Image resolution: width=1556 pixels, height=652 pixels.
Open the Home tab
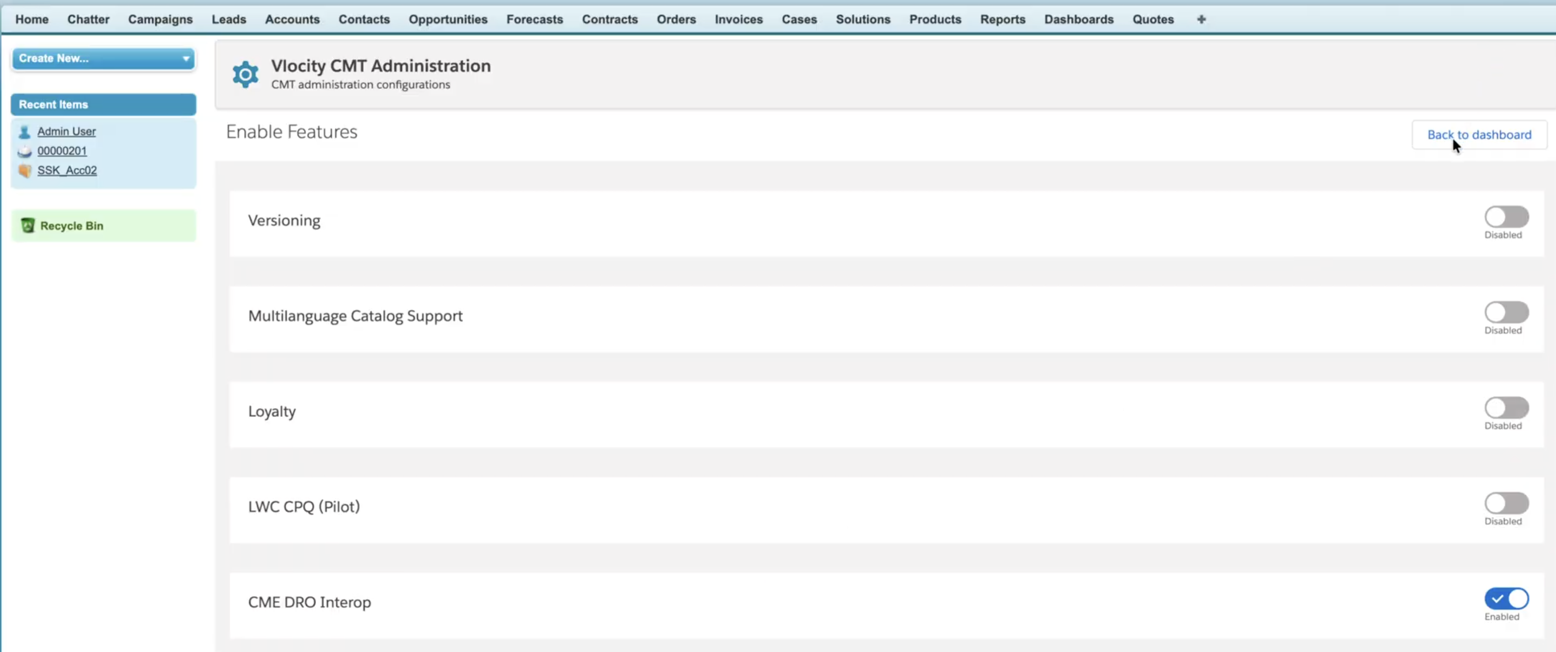(32, 20)
